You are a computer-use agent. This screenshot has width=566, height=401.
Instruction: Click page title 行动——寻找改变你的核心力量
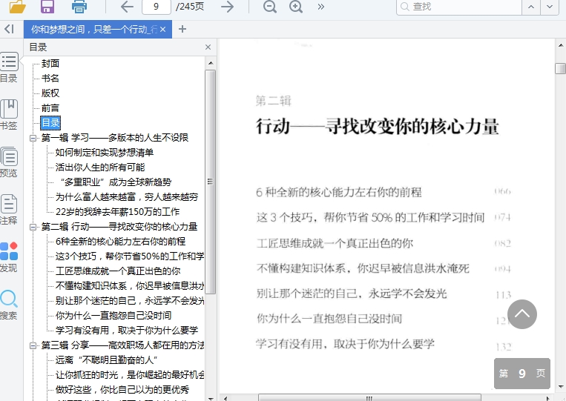pyautogui.click(x=378, y=126)
